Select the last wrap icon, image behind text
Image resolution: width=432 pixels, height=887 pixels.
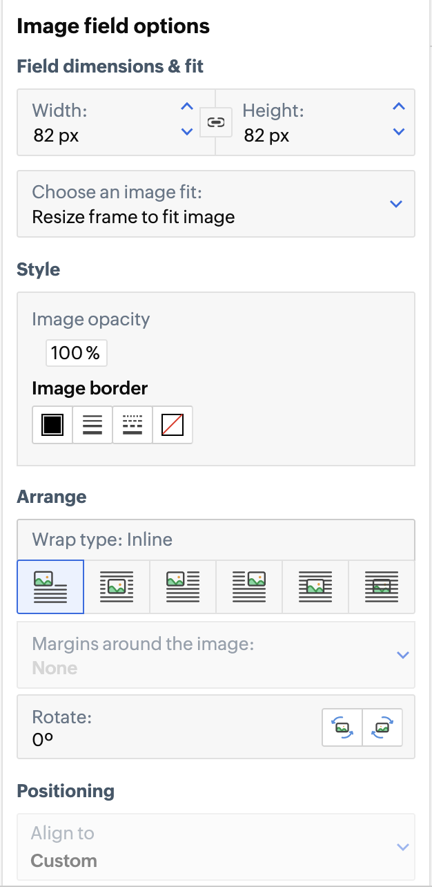(x=382, y=586)
